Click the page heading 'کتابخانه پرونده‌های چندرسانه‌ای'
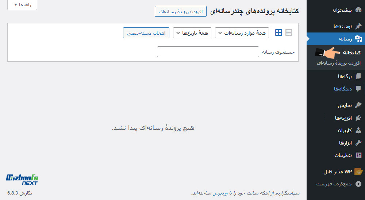Screen dimensions: 365x200 [x=254, y=11]
